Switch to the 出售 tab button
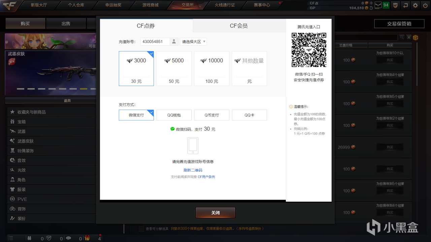This screenshot has width=431, height=242. coord(66,24)
